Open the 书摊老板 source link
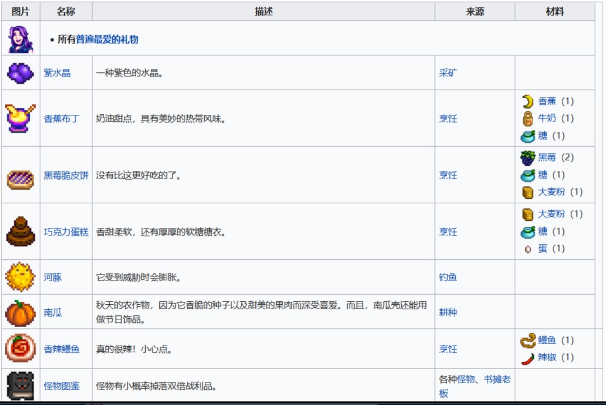 497,379
